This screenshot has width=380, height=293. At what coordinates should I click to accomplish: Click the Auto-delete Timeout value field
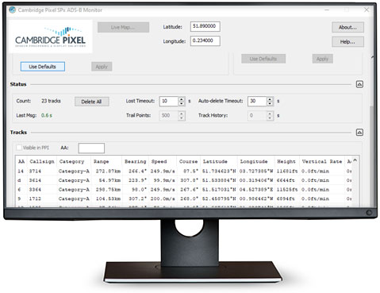(257, 101)
